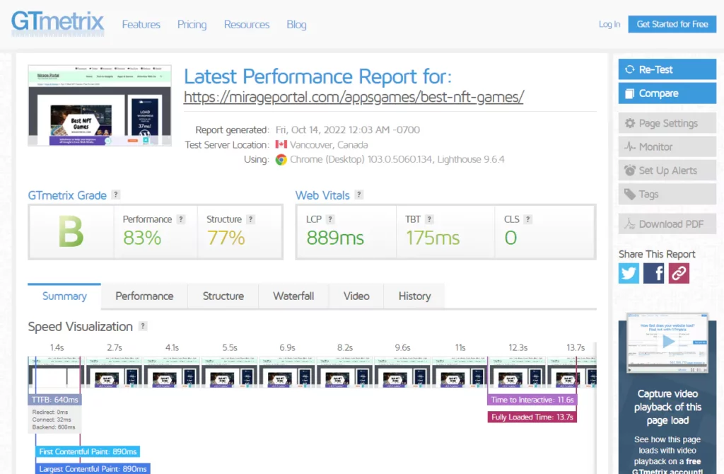Open the History tab
This screenshot has height=474, width=724.
click(x=414, y=296)
